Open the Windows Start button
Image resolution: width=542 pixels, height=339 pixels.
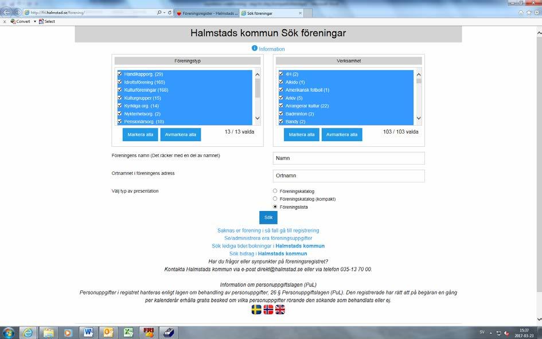click(x=8, y=333)
